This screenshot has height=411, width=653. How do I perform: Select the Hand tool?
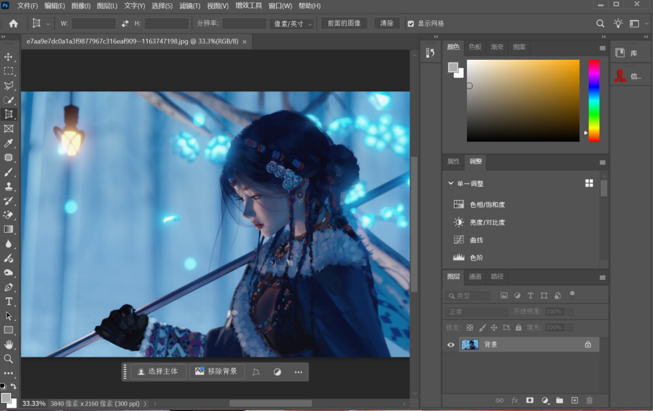coord(8,345)
